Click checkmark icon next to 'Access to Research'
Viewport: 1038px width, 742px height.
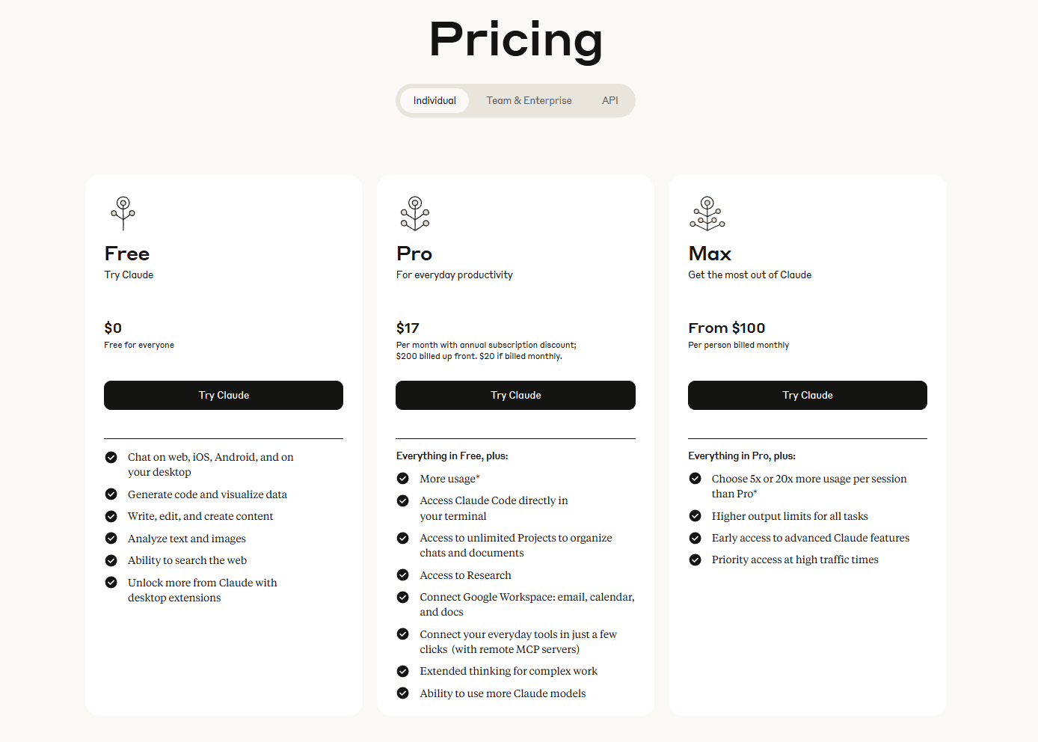(x=403, y=575)
